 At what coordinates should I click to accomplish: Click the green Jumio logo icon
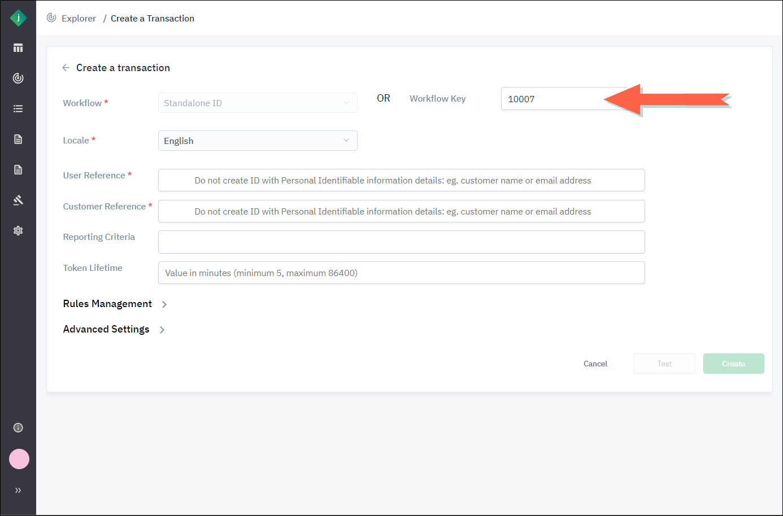(18, 18)
